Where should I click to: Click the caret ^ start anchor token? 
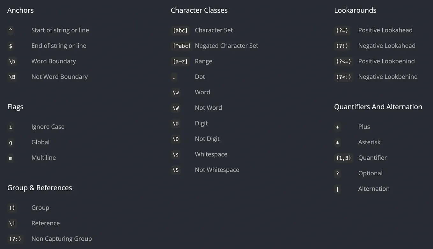point(11,31)
